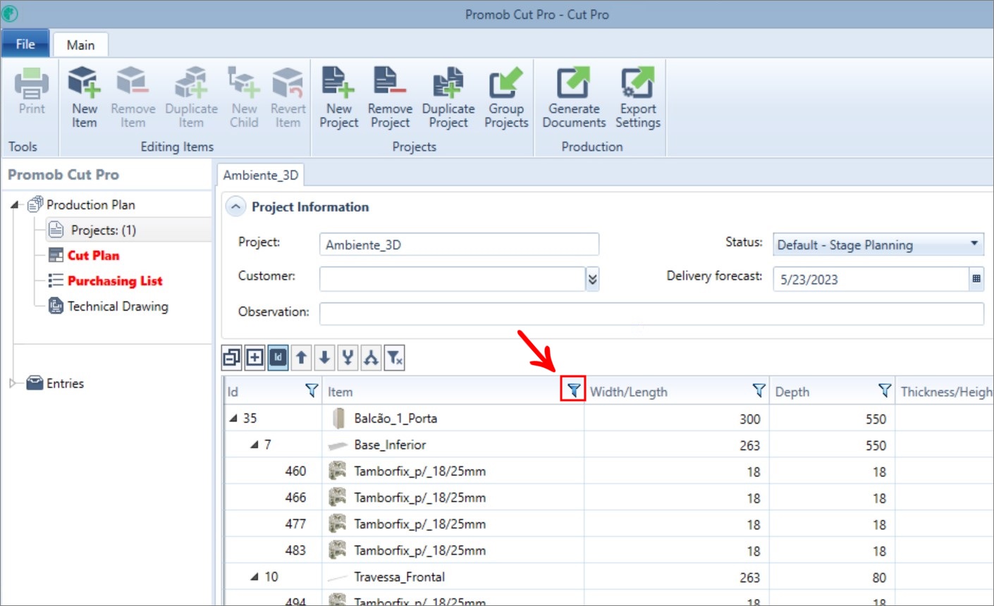
Task: Open the File menu
Action: coord(25,44)
